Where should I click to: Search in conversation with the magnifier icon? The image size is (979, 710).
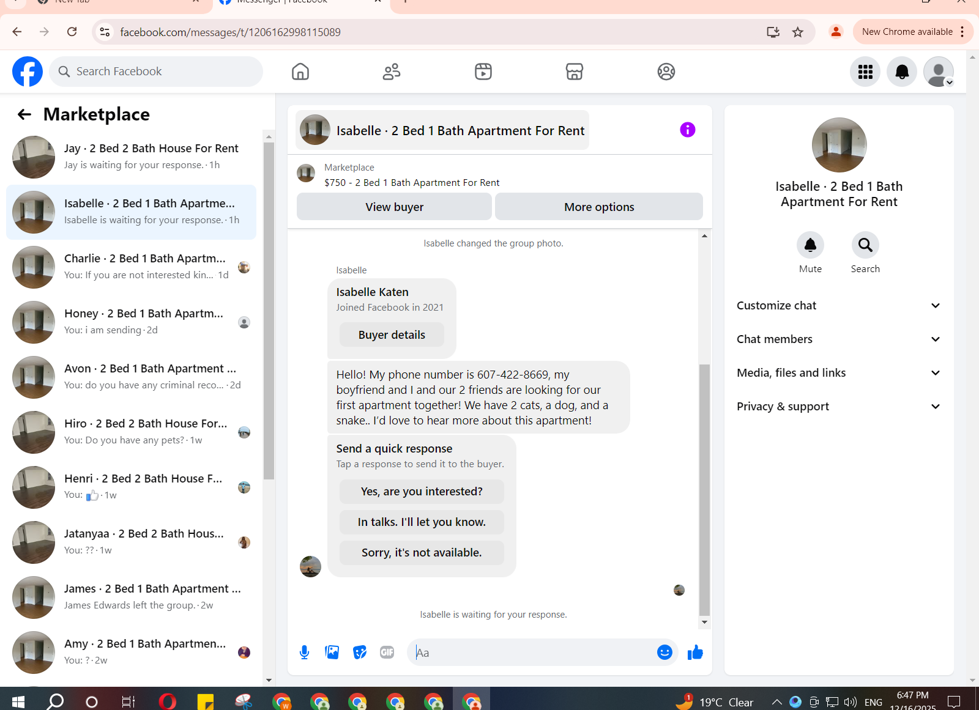865,245
